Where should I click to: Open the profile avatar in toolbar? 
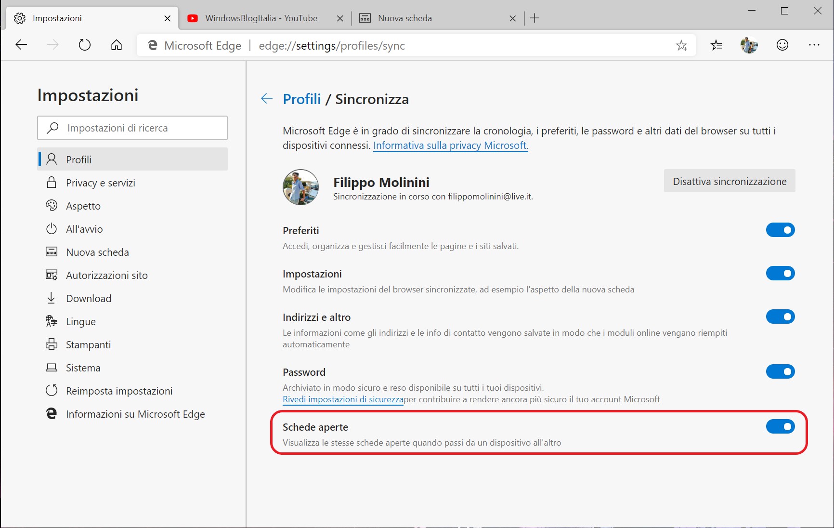(x=749, y=45)
